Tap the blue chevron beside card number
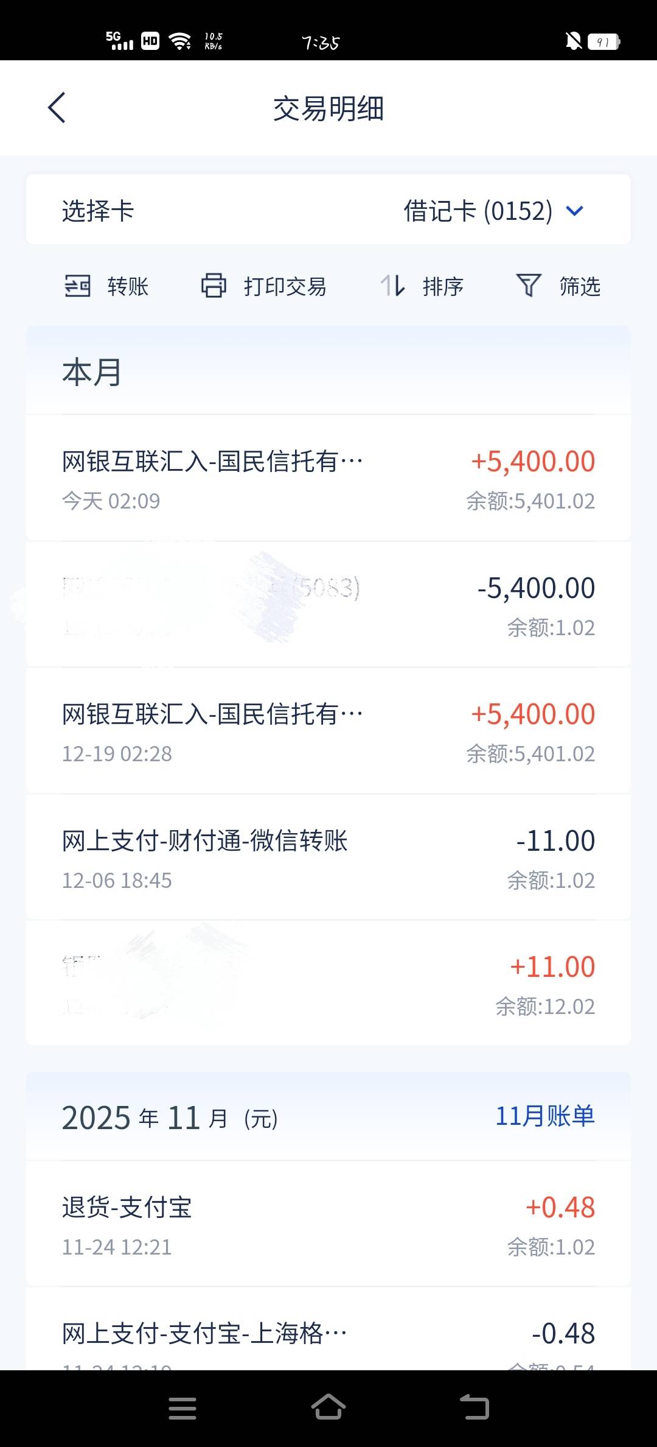Screen dimensions: 657x1447 coord(574,211)
